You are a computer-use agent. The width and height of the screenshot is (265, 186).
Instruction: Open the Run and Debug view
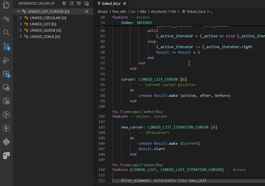coord(6,60)
